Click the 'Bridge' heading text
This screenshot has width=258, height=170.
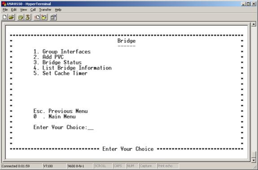[127, 41]
